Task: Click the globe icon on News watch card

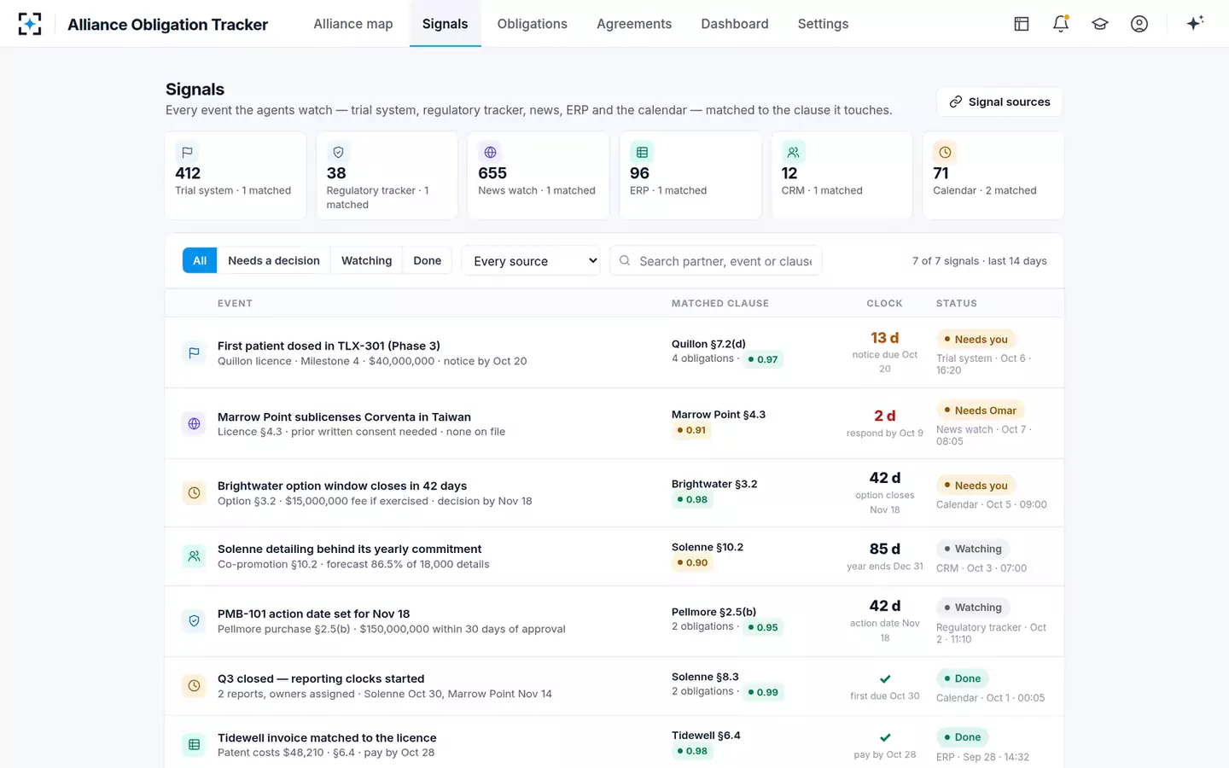Action: coord(490,152)
